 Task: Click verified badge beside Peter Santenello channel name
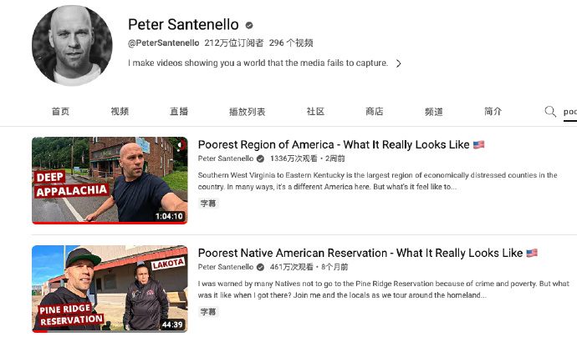click(x=249, y=25)
